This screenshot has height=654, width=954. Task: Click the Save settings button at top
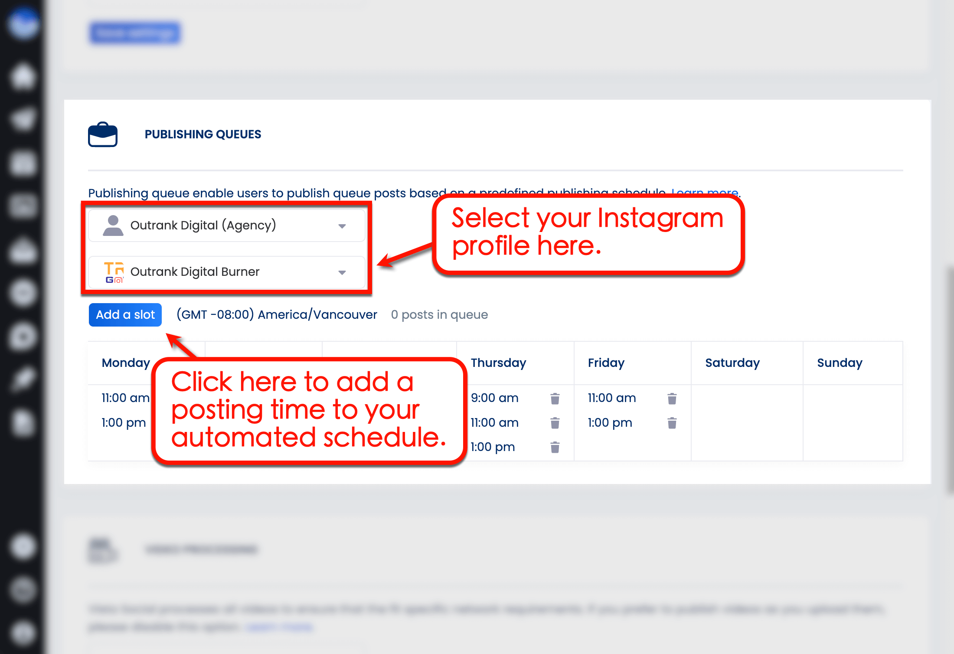point(134,33)
